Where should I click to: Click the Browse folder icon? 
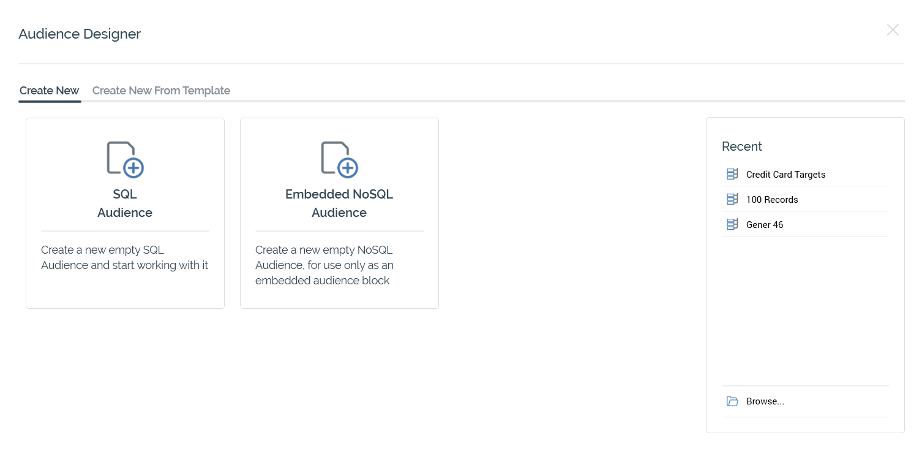tap(732, 401)
